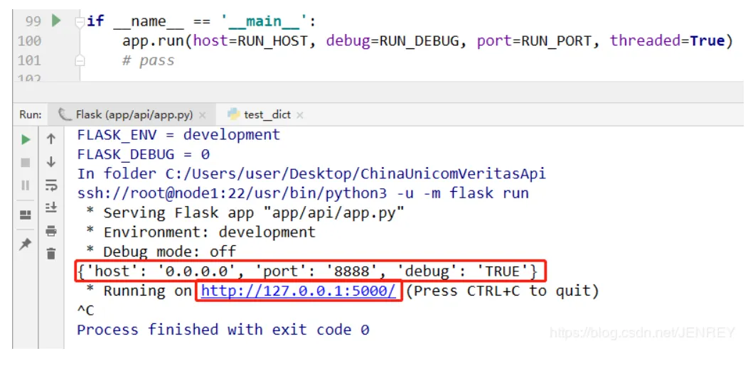Click the port=RUN_PORT argument in code
Viewport: 748px width, 378px height.
534,41
